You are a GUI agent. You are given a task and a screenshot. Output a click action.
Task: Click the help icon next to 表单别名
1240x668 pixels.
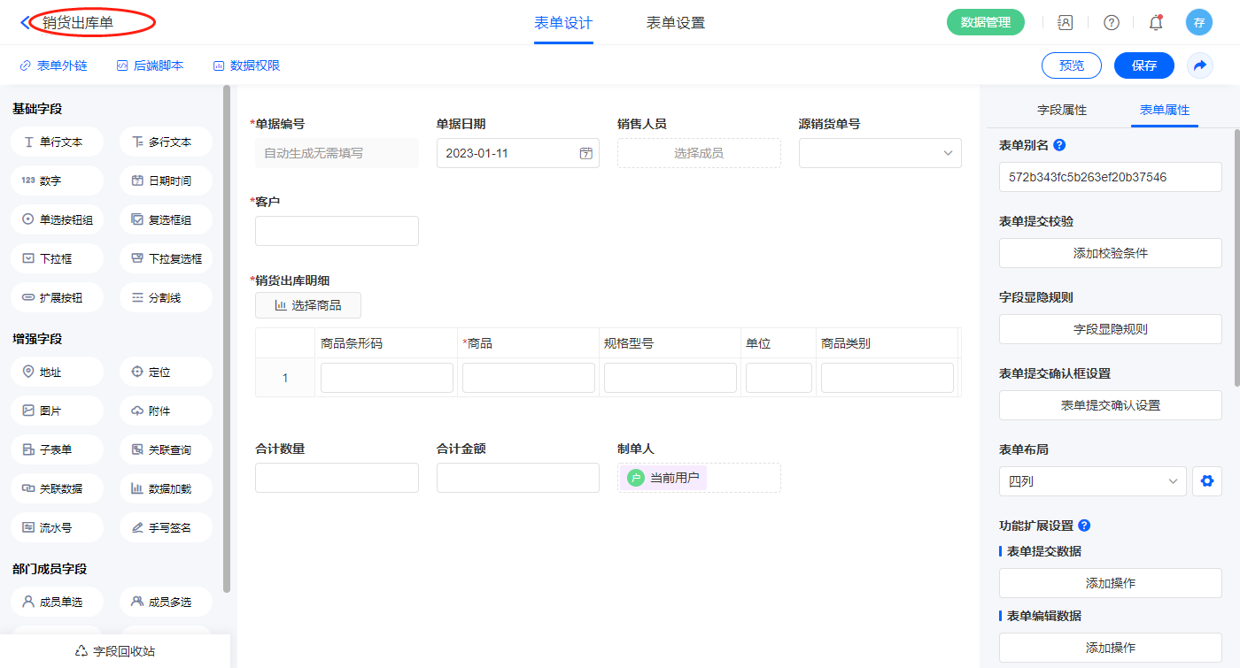coord(1059,145)
